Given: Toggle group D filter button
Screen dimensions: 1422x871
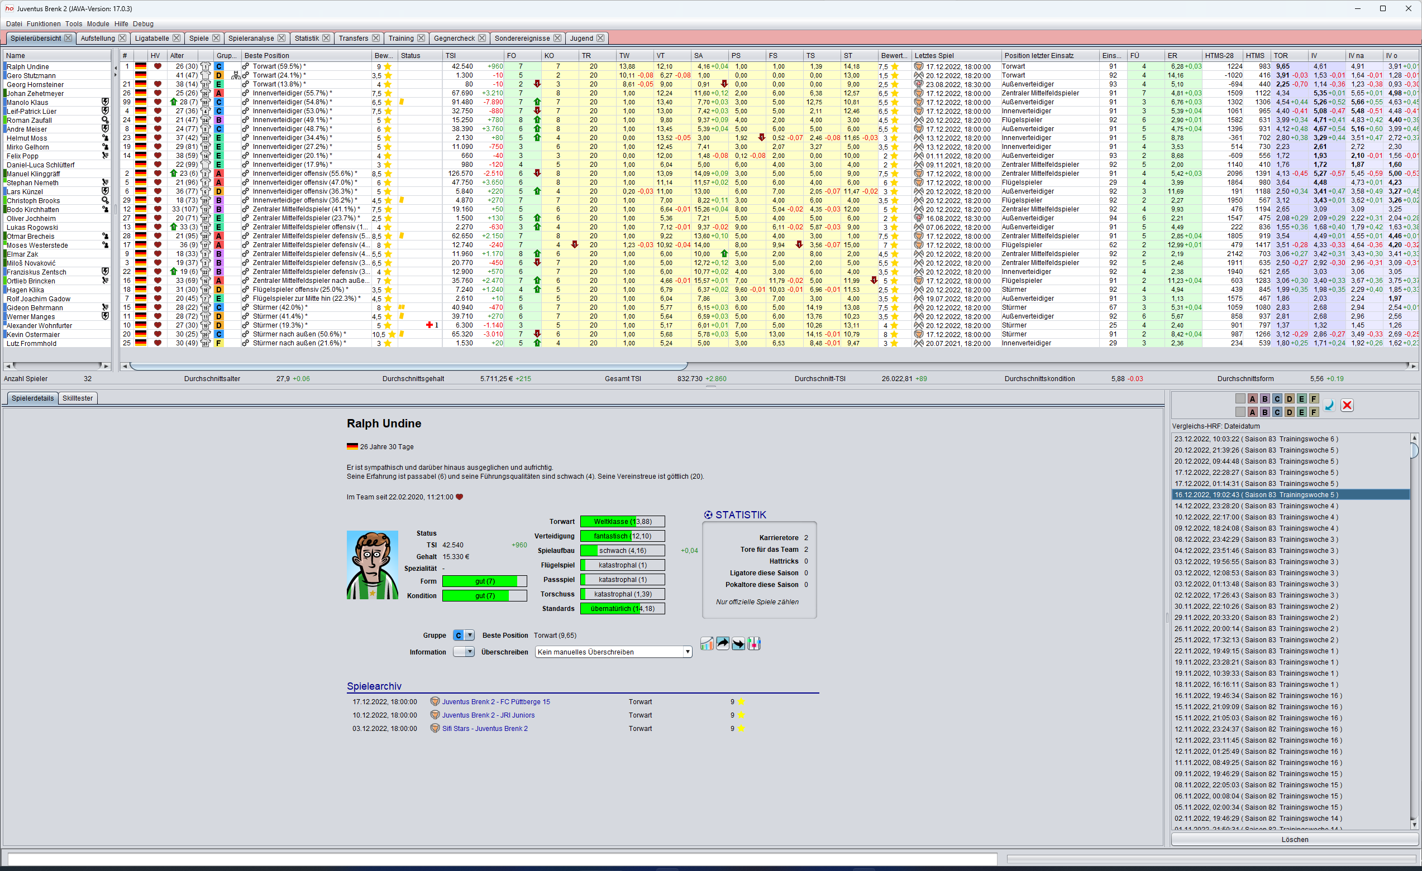Looking at the screenshot, I should (1289, 399).
